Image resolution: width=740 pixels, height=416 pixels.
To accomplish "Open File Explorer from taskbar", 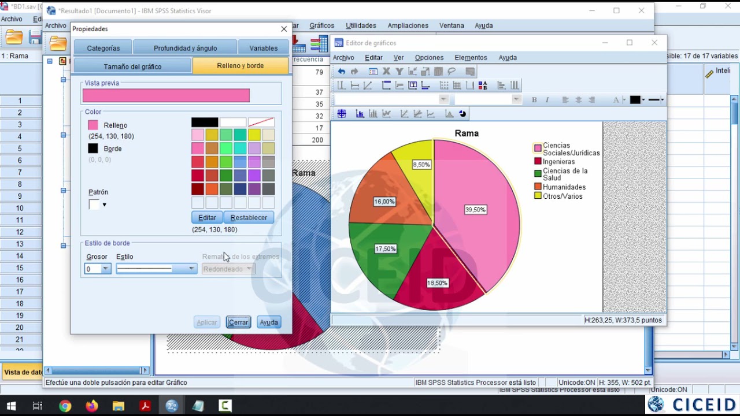I will (118, 406).
